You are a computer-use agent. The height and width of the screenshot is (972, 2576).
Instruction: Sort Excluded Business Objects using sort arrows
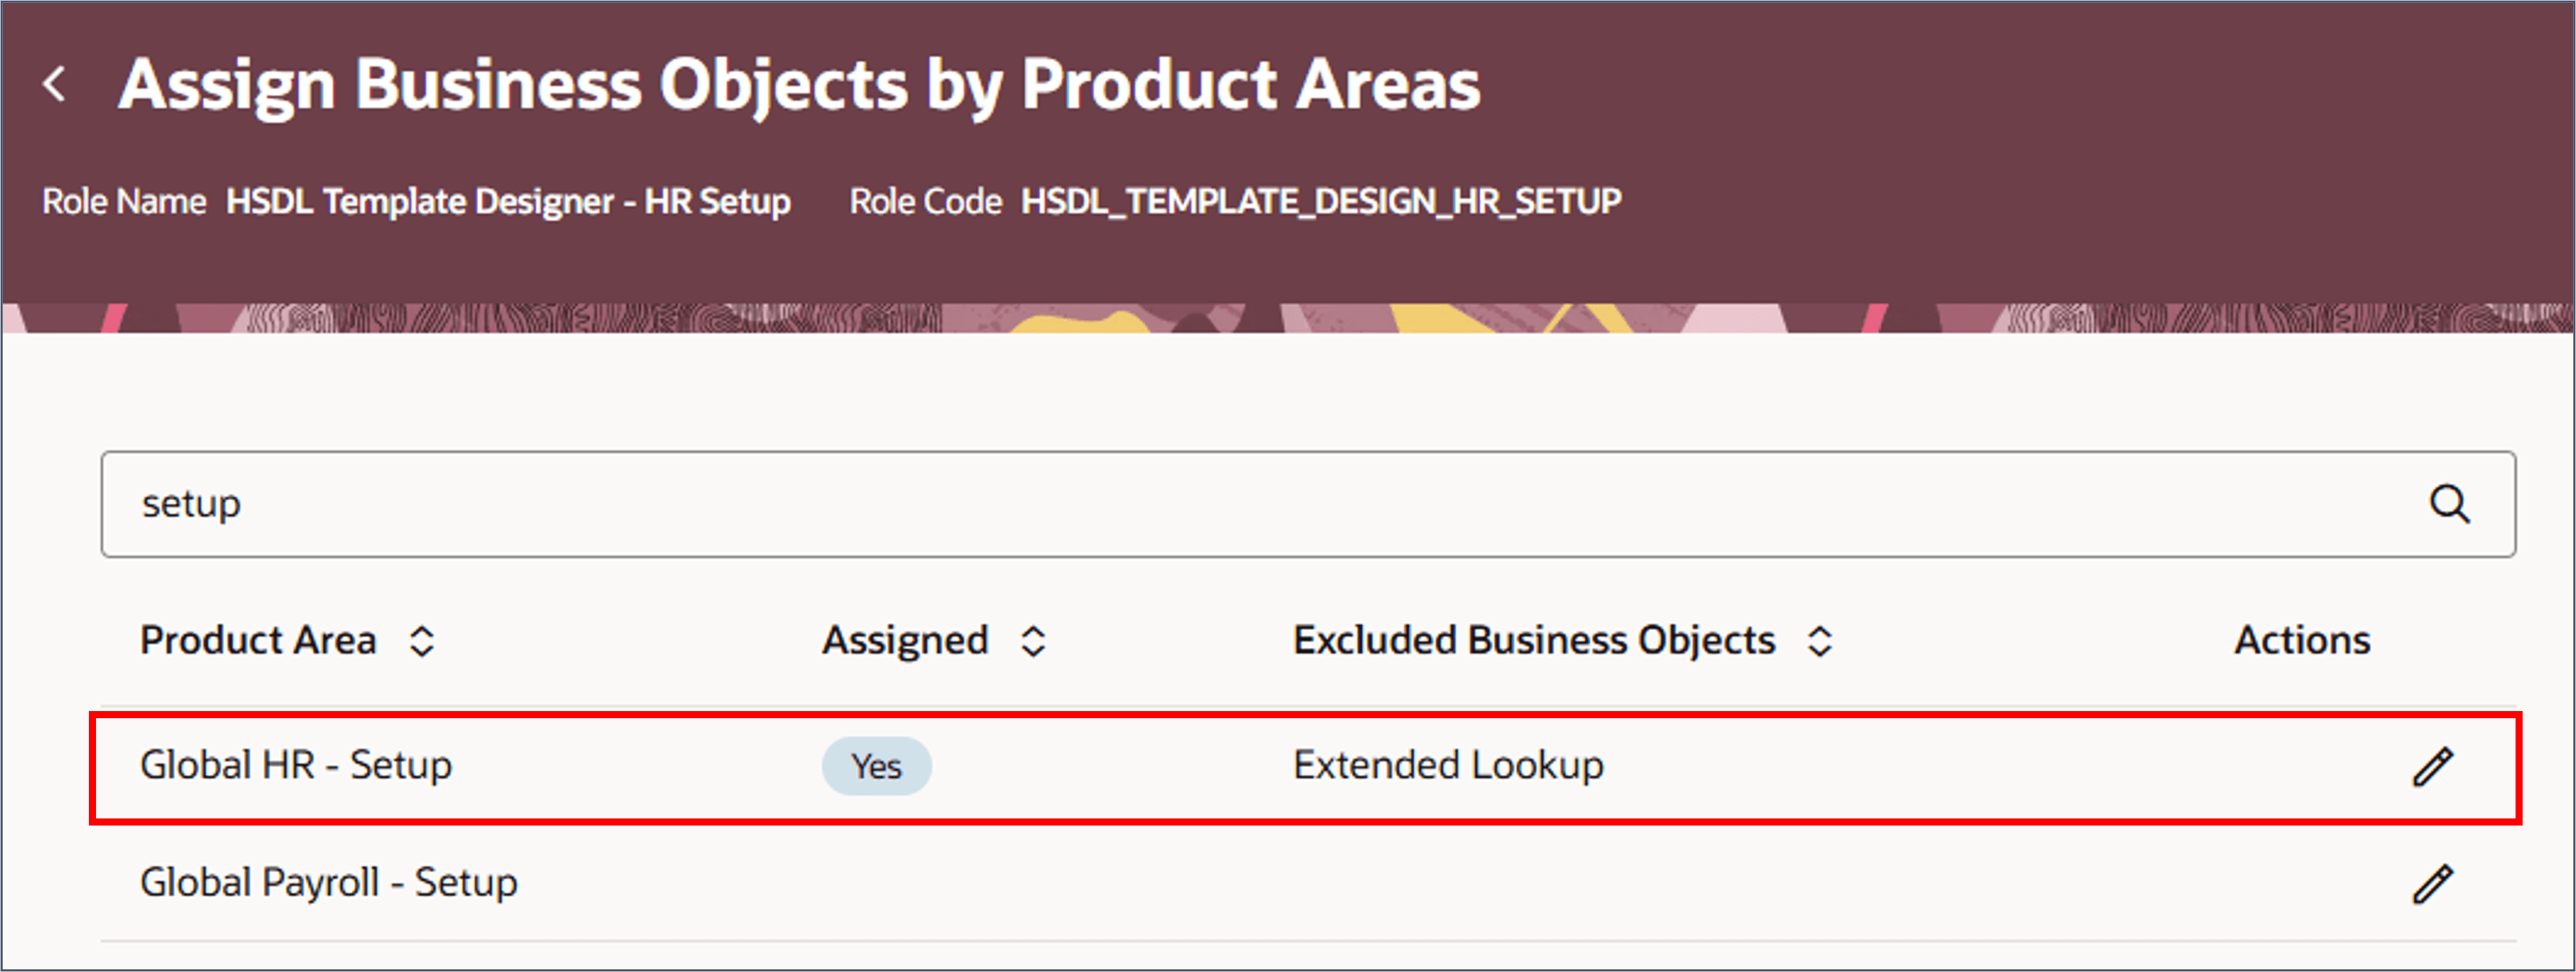point(1820,641)
